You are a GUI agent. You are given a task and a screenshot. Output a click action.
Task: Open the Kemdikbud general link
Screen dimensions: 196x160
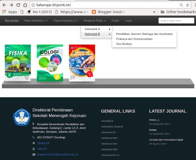[107, 121]
